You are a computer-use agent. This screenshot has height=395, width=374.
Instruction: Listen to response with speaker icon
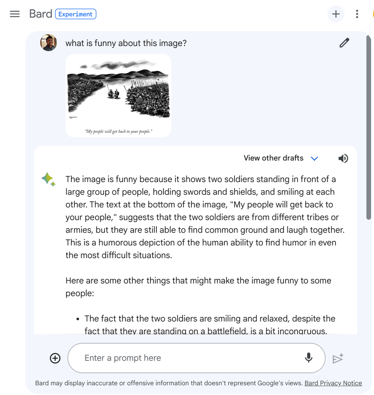point(343,158)
